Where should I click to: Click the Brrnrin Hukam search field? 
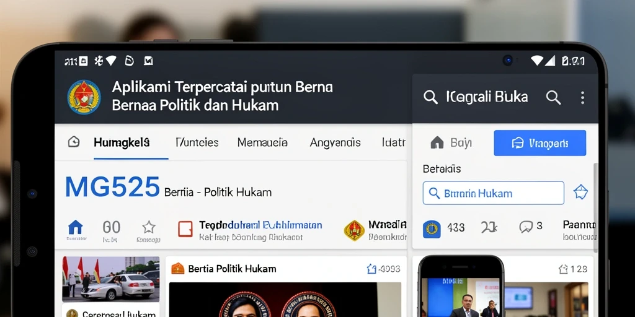point(493,193)
